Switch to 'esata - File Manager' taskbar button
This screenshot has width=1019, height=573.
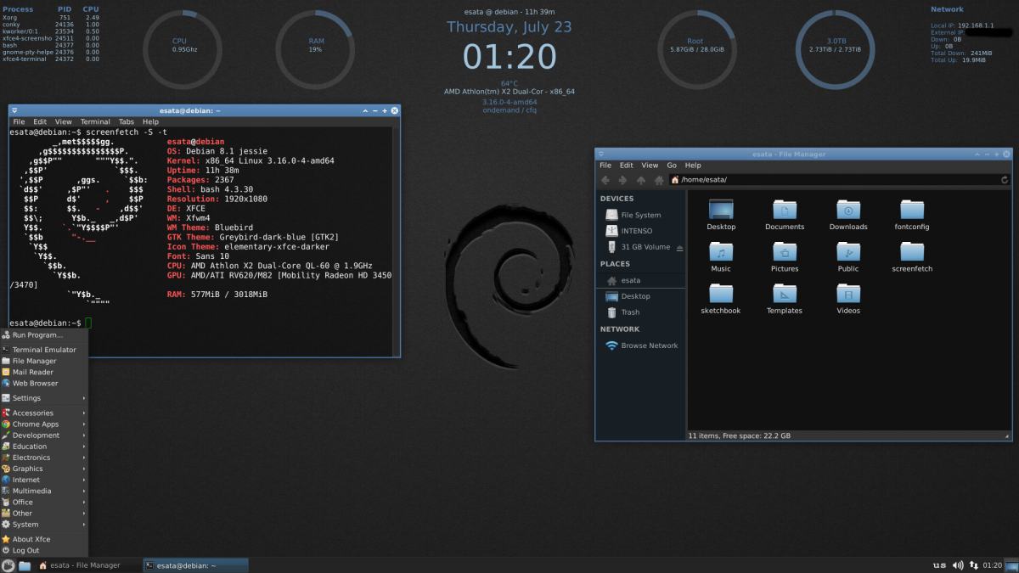[87, 565]
